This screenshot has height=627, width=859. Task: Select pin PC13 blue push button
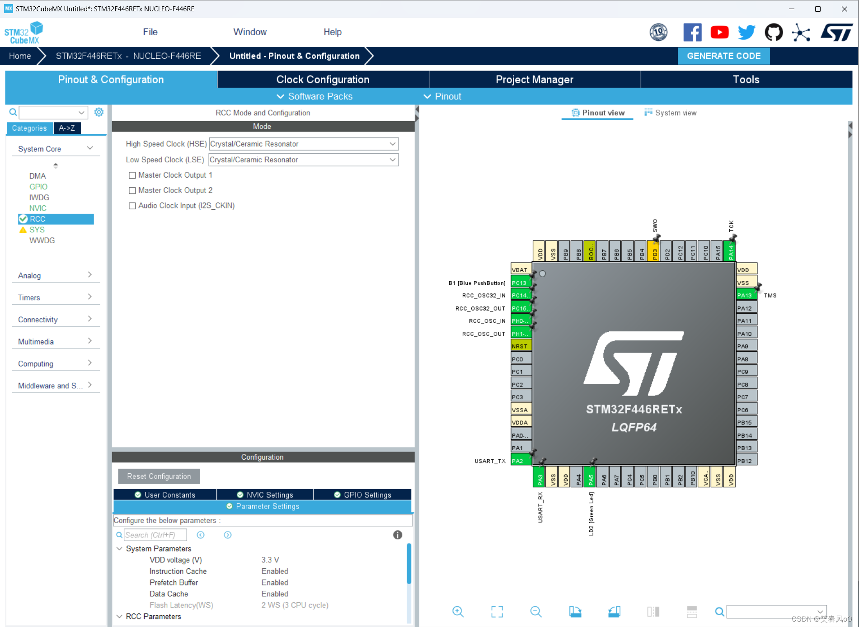click(521, 283)
